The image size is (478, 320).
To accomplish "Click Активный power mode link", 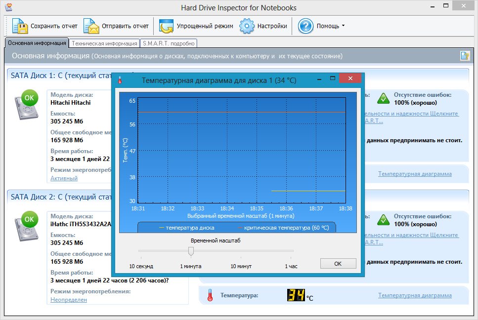I will 64,178.
